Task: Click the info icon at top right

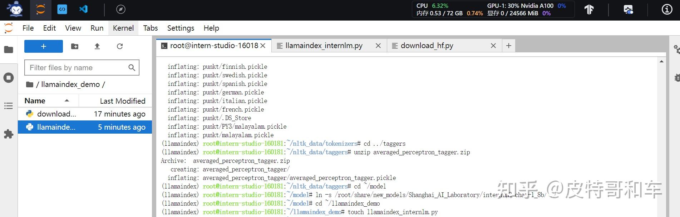Action: click(667, 10)
